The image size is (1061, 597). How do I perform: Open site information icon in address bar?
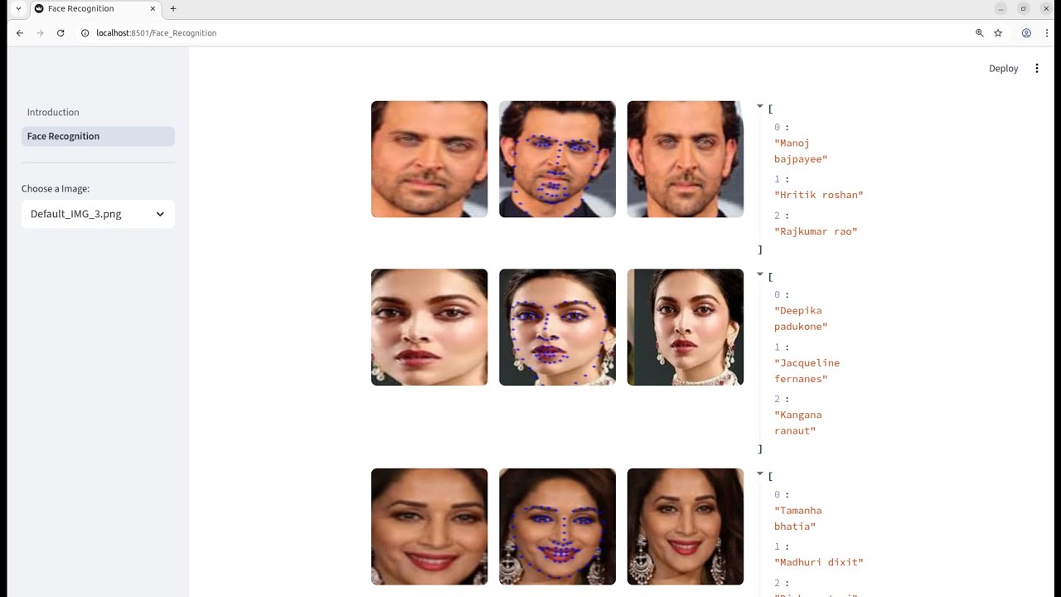click(x=85, y=33)
